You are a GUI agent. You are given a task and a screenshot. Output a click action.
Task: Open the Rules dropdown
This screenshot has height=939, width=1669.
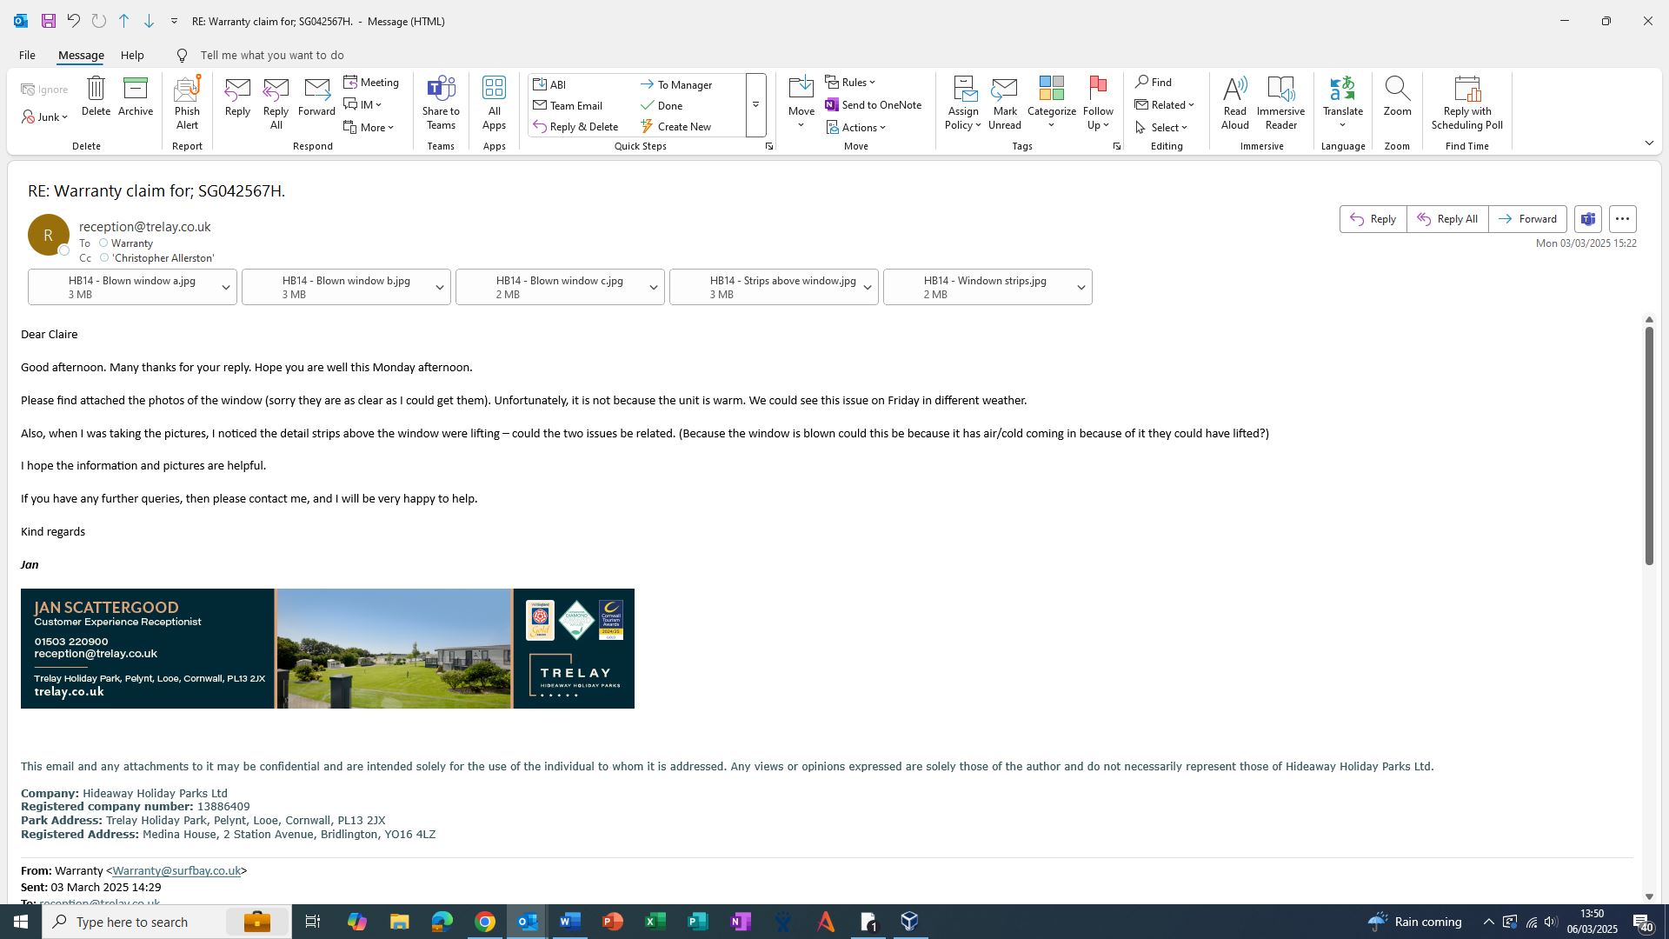tap(850, 83)
